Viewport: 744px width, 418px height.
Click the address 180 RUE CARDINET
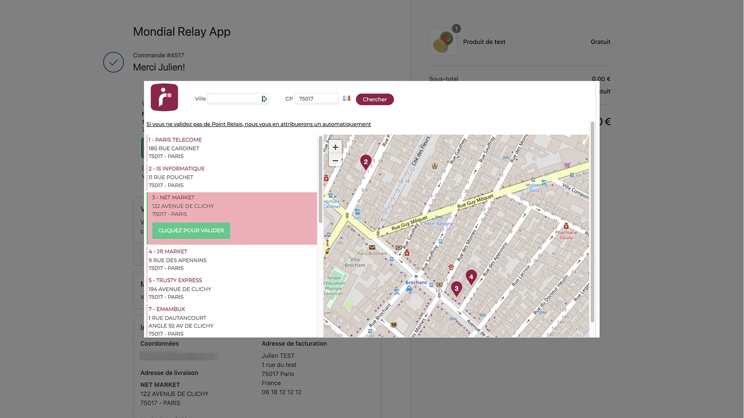click(x=174, y=149)
